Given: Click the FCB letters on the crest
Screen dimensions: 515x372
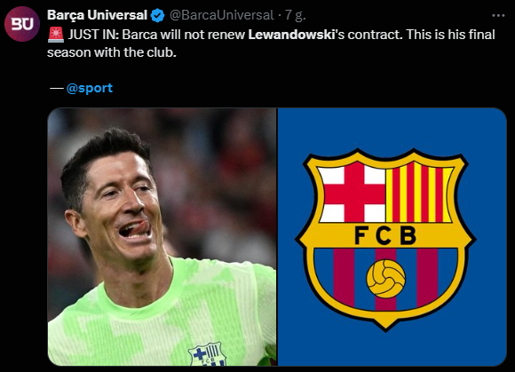Looking at the screenshot, I should (x=385, y=235).
